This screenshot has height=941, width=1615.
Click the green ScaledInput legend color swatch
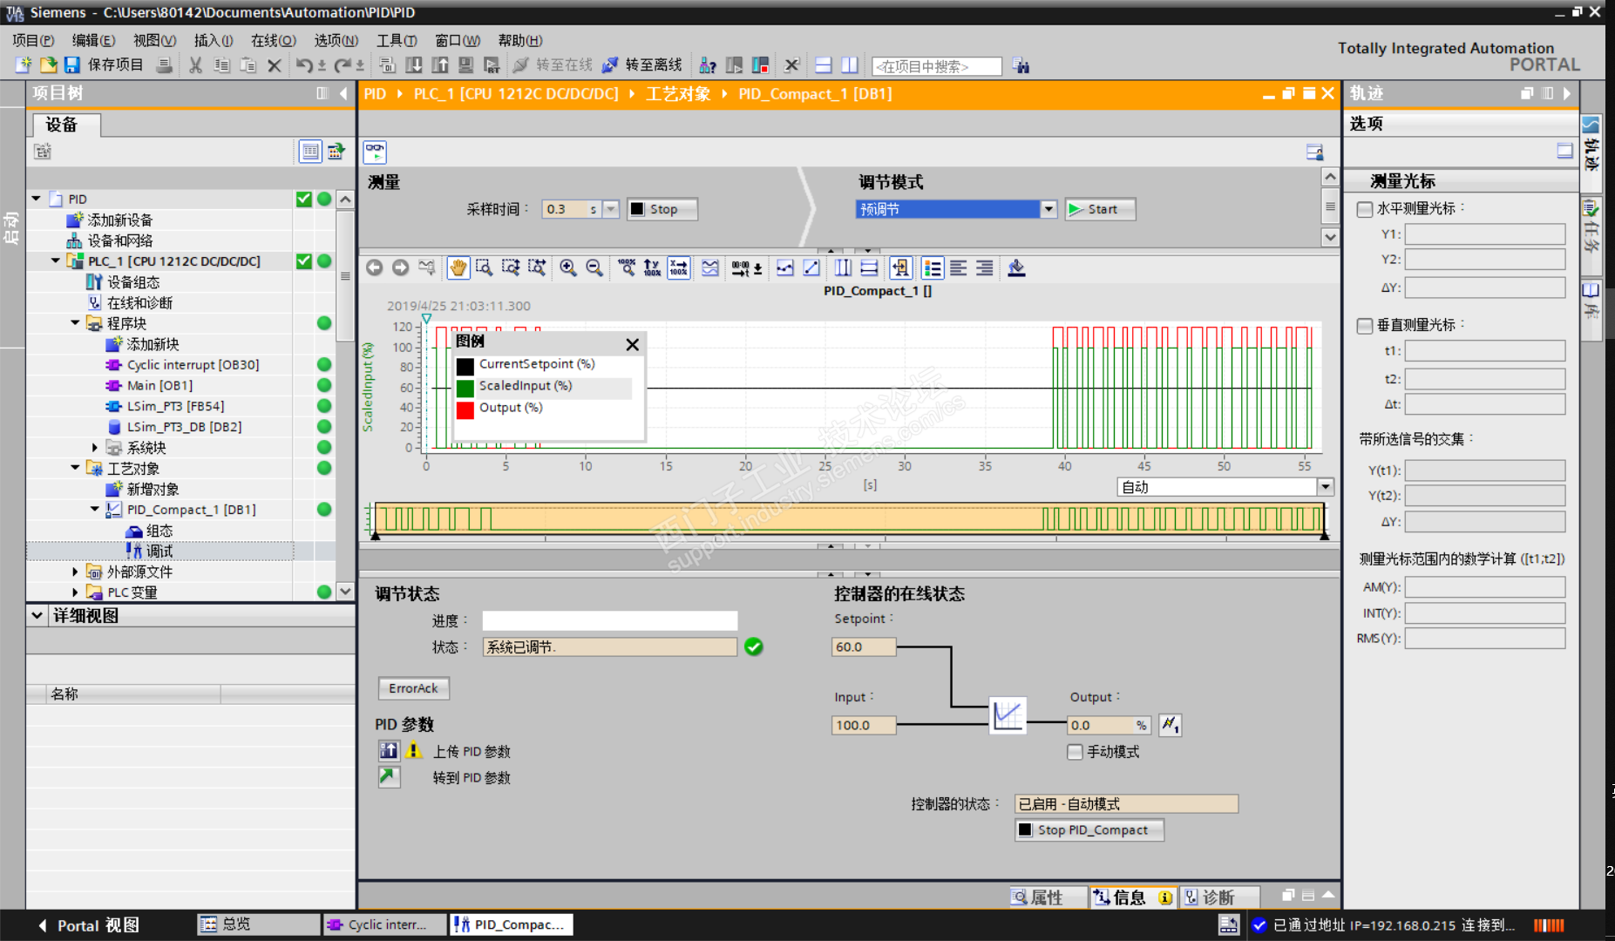coord(465,388)
